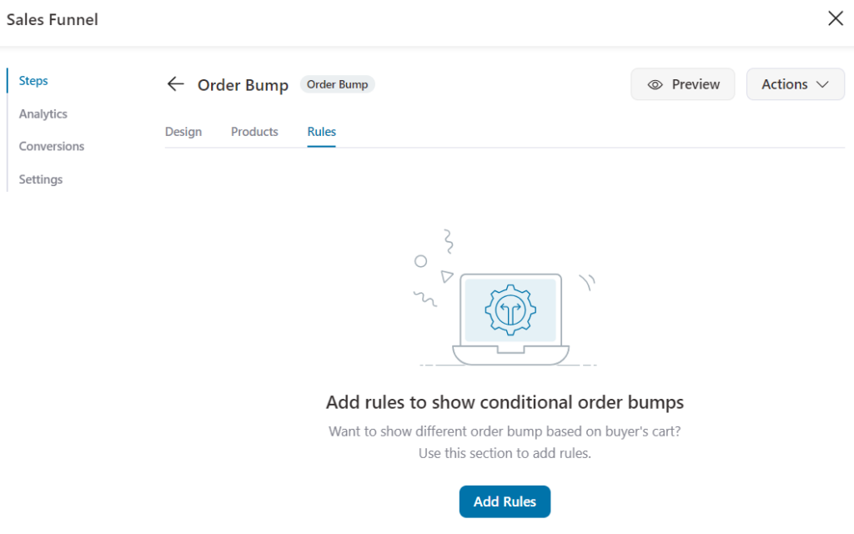Click the Order Bump page title
This screenshot has height=534, width=854.
coord(243,85)
